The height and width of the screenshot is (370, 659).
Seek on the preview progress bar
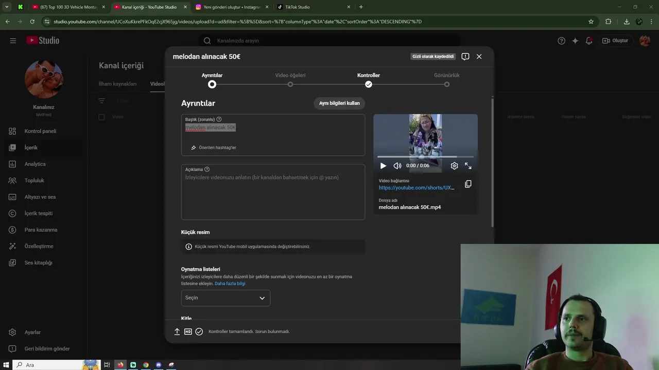click(x=425, y=157)
